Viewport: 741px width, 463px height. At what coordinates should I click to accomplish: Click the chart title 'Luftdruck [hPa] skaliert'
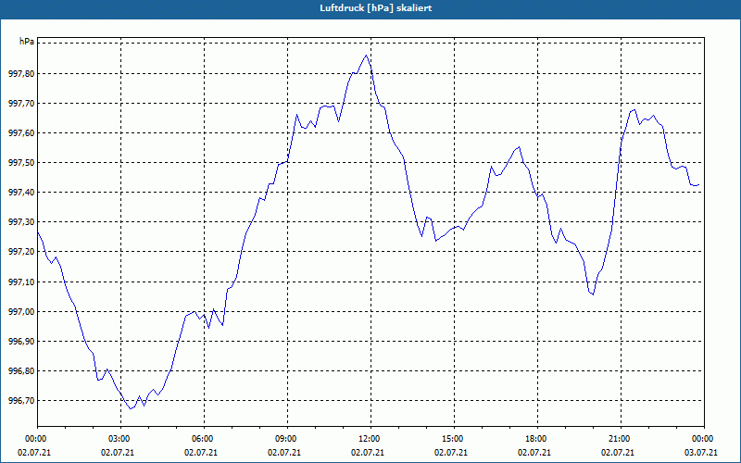point(375,8)
